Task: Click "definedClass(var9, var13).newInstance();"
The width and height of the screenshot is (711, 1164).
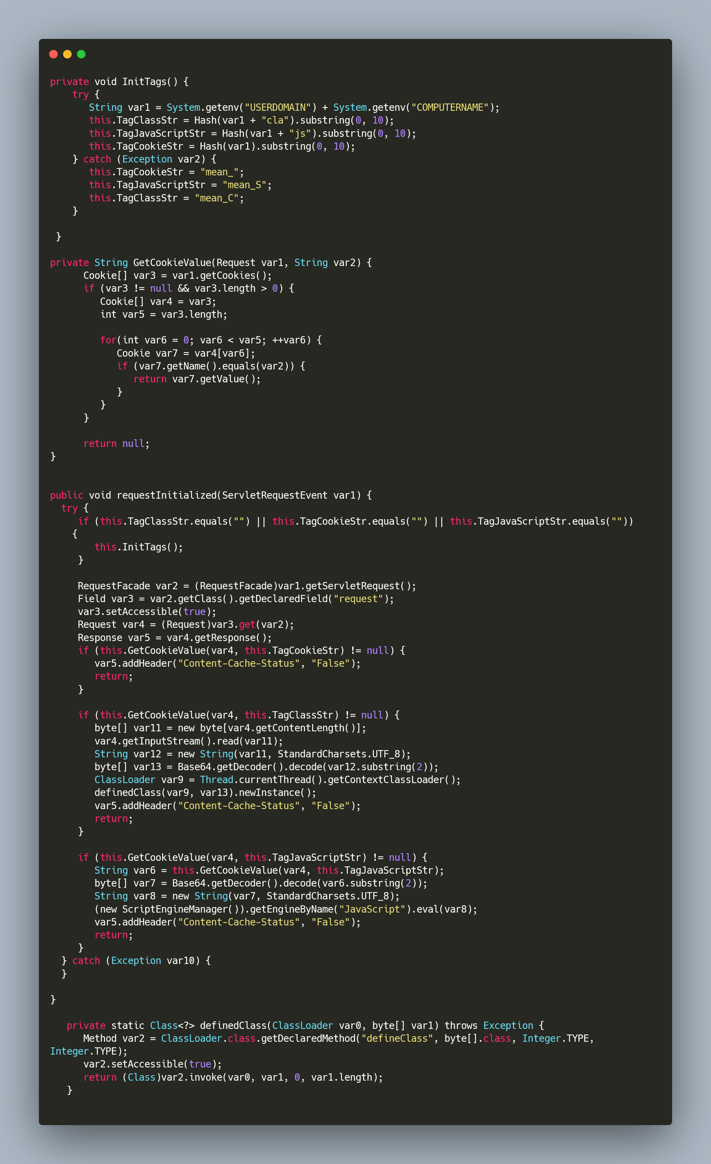Action: tap(206, 793)
